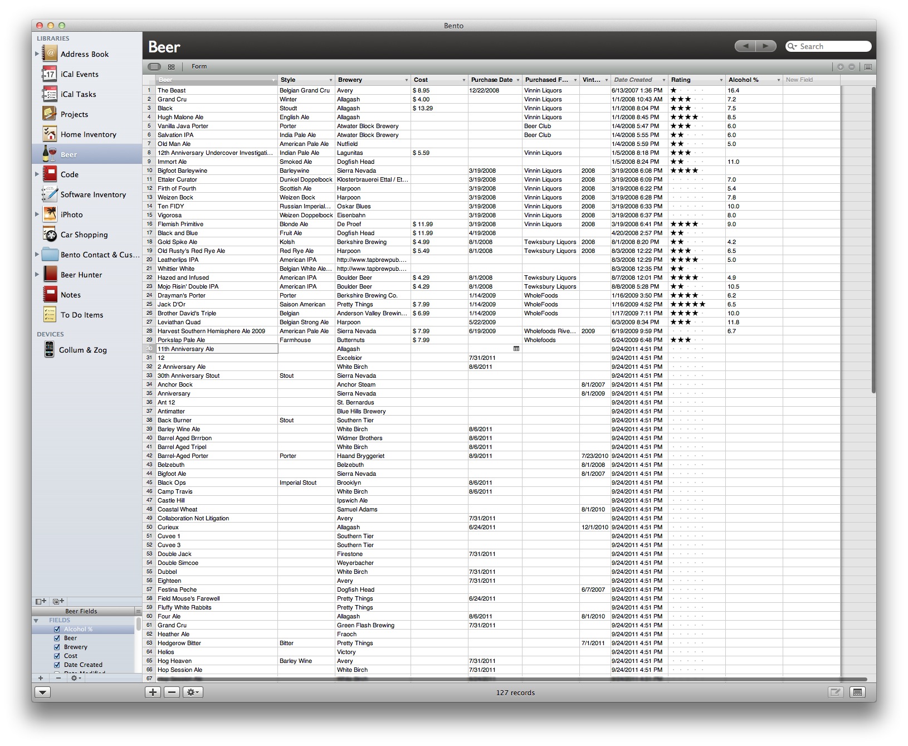Open the Alcohol % column dropdown arrow
The height and width of the screenshot is (746, 908).
point(778,80)
